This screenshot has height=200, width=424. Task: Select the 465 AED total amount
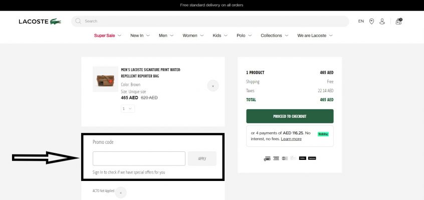[327, 100]
